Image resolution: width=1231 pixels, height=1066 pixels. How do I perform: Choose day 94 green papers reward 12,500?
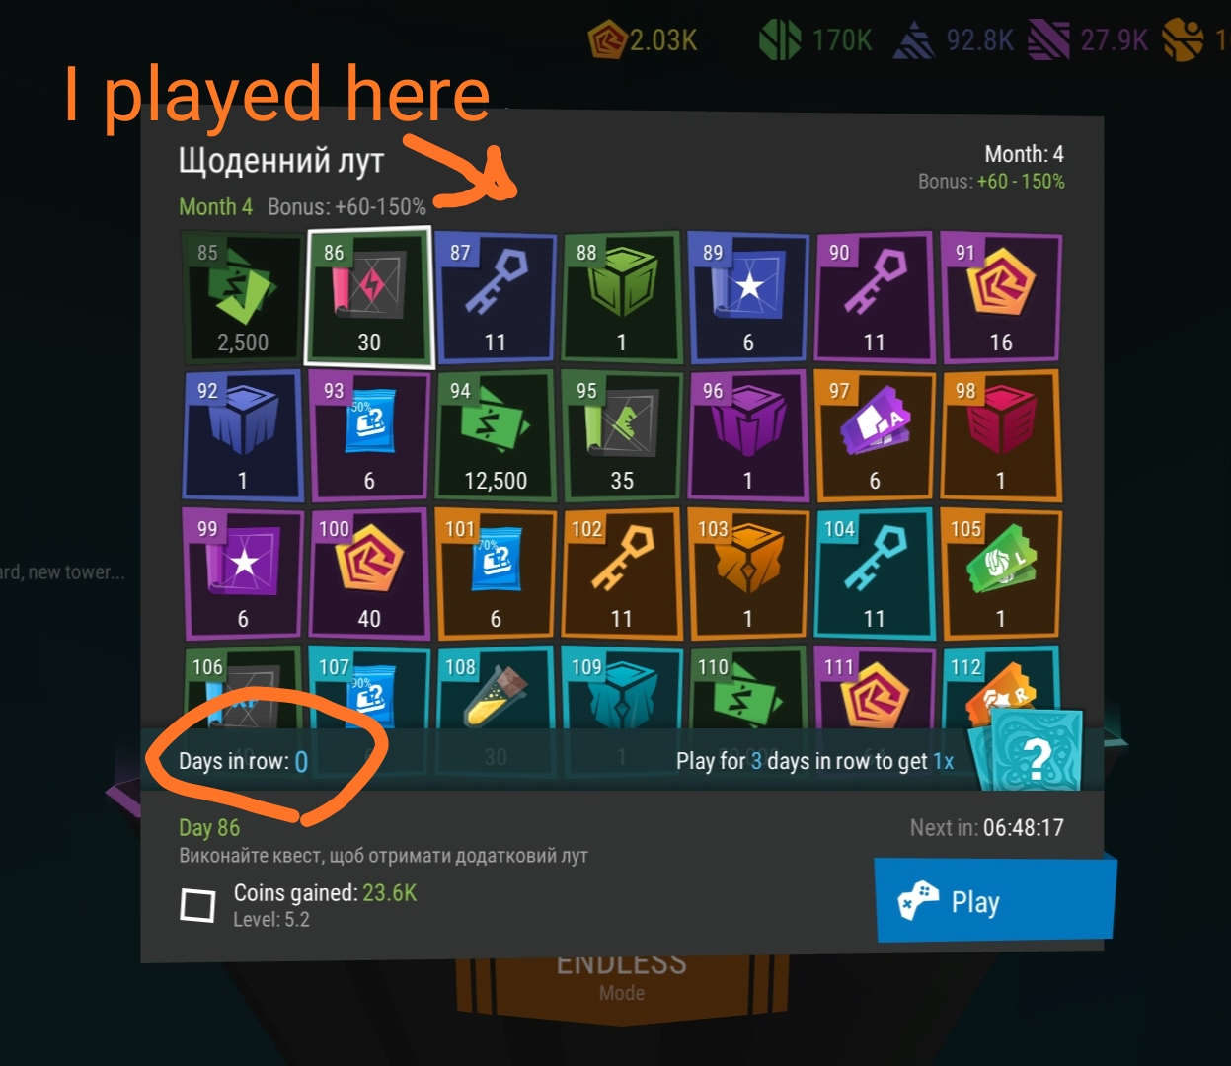click(496, 435)
